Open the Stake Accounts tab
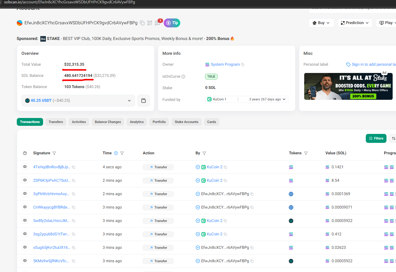396x272 pixels. tap(186, 122)
